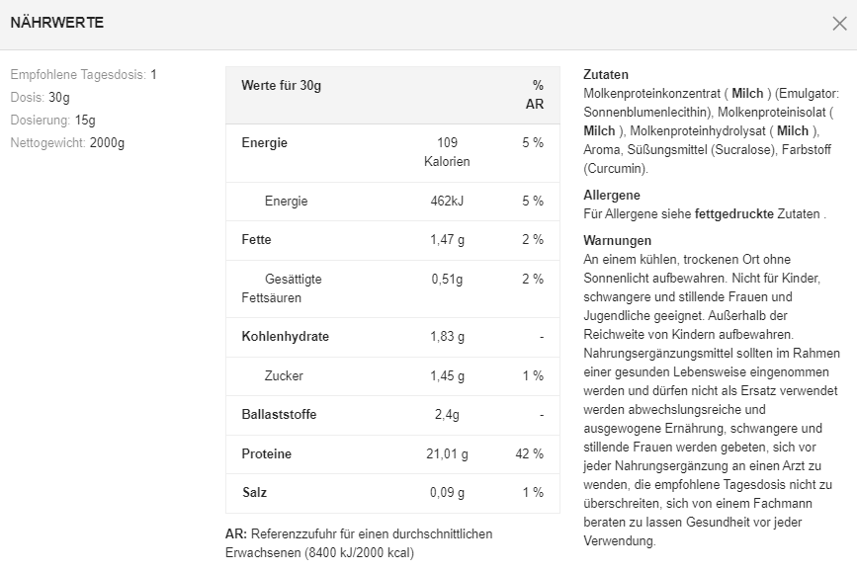Click the '% AR' column header
857x572 pixels.
(x=536, y=95)
